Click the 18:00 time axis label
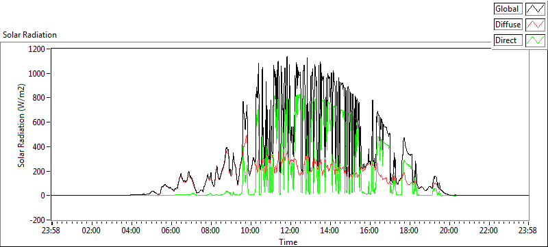Screen dimensions: 548x247 click(x=409, y=231)
